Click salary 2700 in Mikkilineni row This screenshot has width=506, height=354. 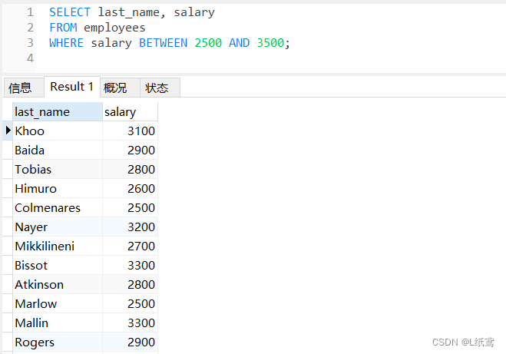click(x=130, y=246)
